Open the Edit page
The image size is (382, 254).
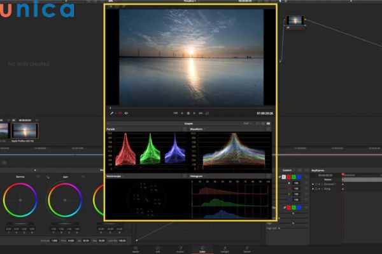pos(158,249)
